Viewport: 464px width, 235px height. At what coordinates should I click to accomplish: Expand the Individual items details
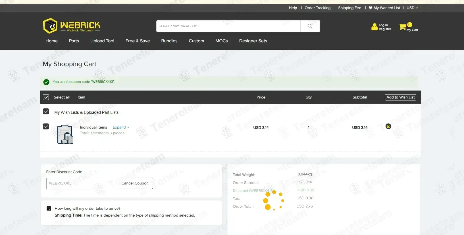(121, 127)
